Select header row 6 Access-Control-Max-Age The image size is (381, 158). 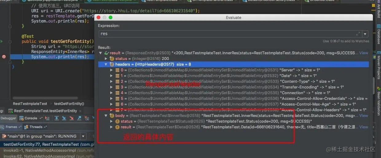click(233, 105)
